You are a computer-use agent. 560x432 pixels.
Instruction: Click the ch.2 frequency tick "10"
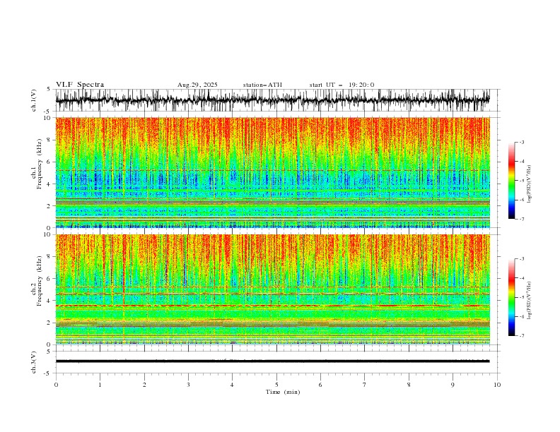[x=47, y=234]
